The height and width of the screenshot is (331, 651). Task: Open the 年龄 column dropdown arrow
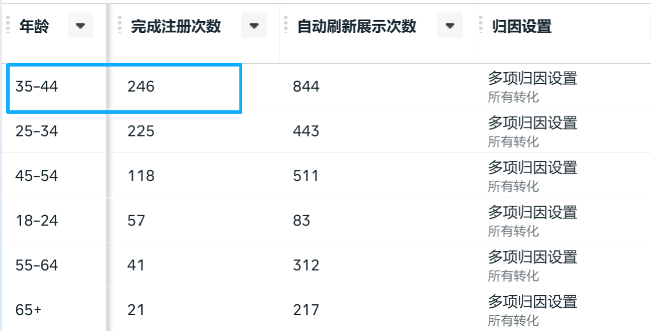click(80, 26)
